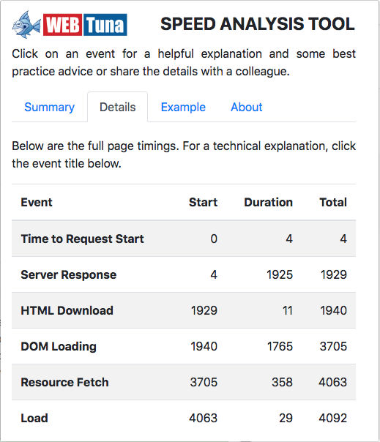Screen dimensions: 380x442
Task: Click the Event column header
Action: coord(37,203)
